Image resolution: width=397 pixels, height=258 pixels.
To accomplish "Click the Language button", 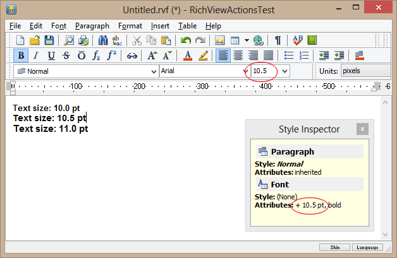I will [367, 248].
